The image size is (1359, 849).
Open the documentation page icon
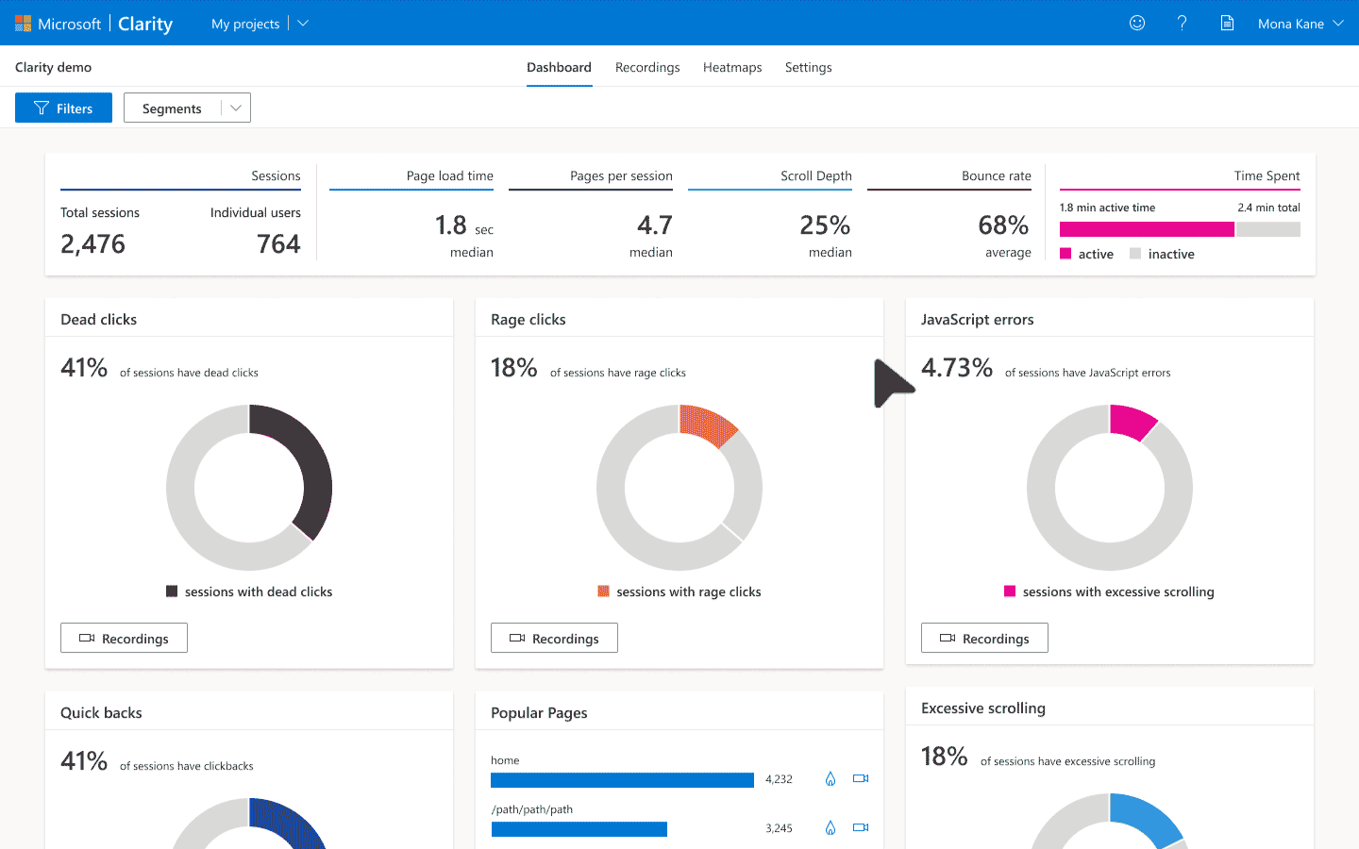point(1227,23)
